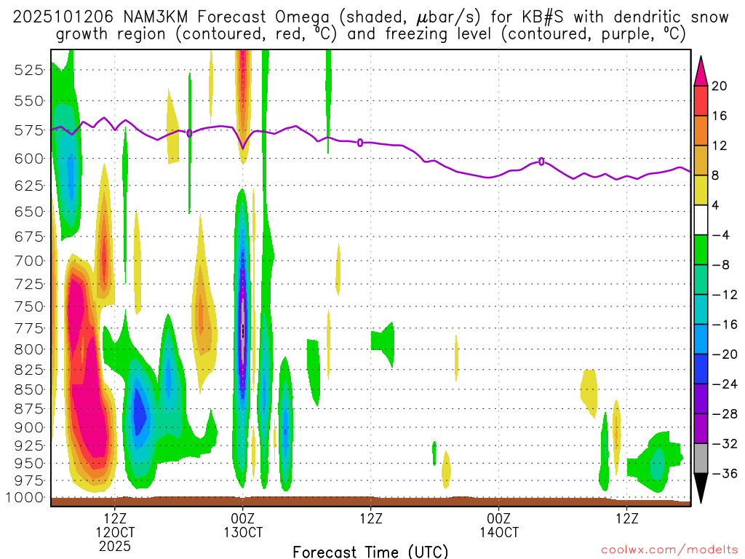Click the colorbar value label 4

tap(716, 205)
